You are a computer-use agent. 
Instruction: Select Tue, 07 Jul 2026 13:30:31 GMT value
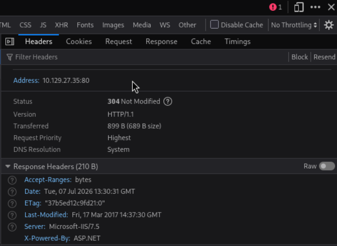[x=90, y=191]
